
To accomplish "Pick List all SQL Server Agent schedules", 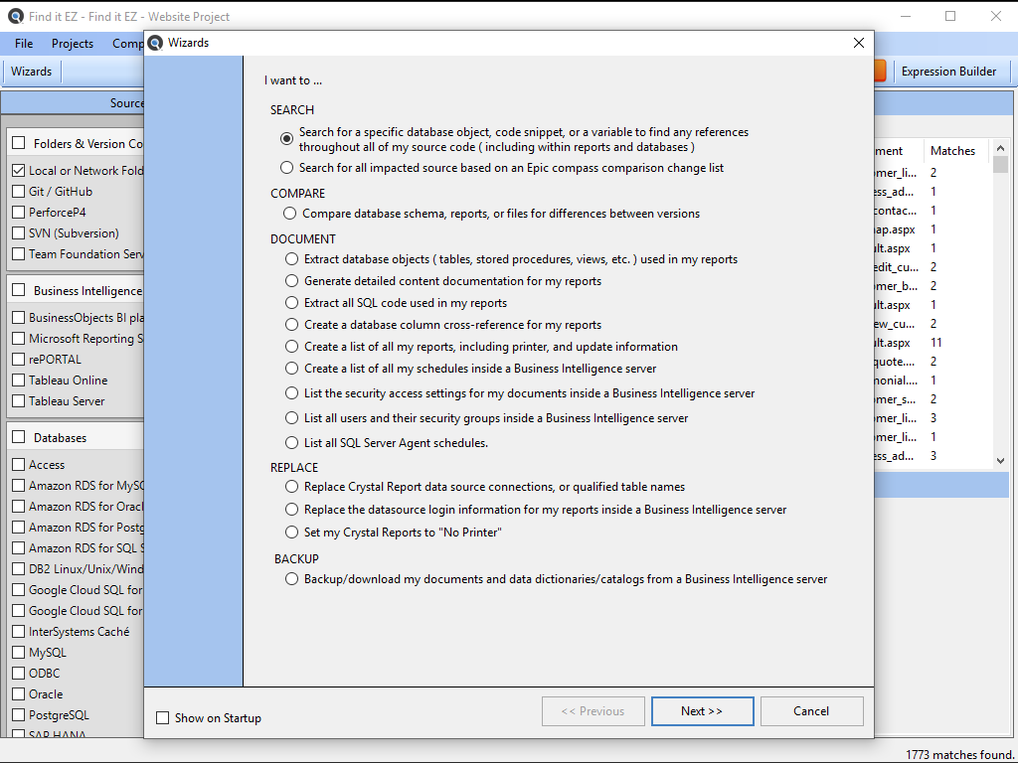I will tap(291, 443).
